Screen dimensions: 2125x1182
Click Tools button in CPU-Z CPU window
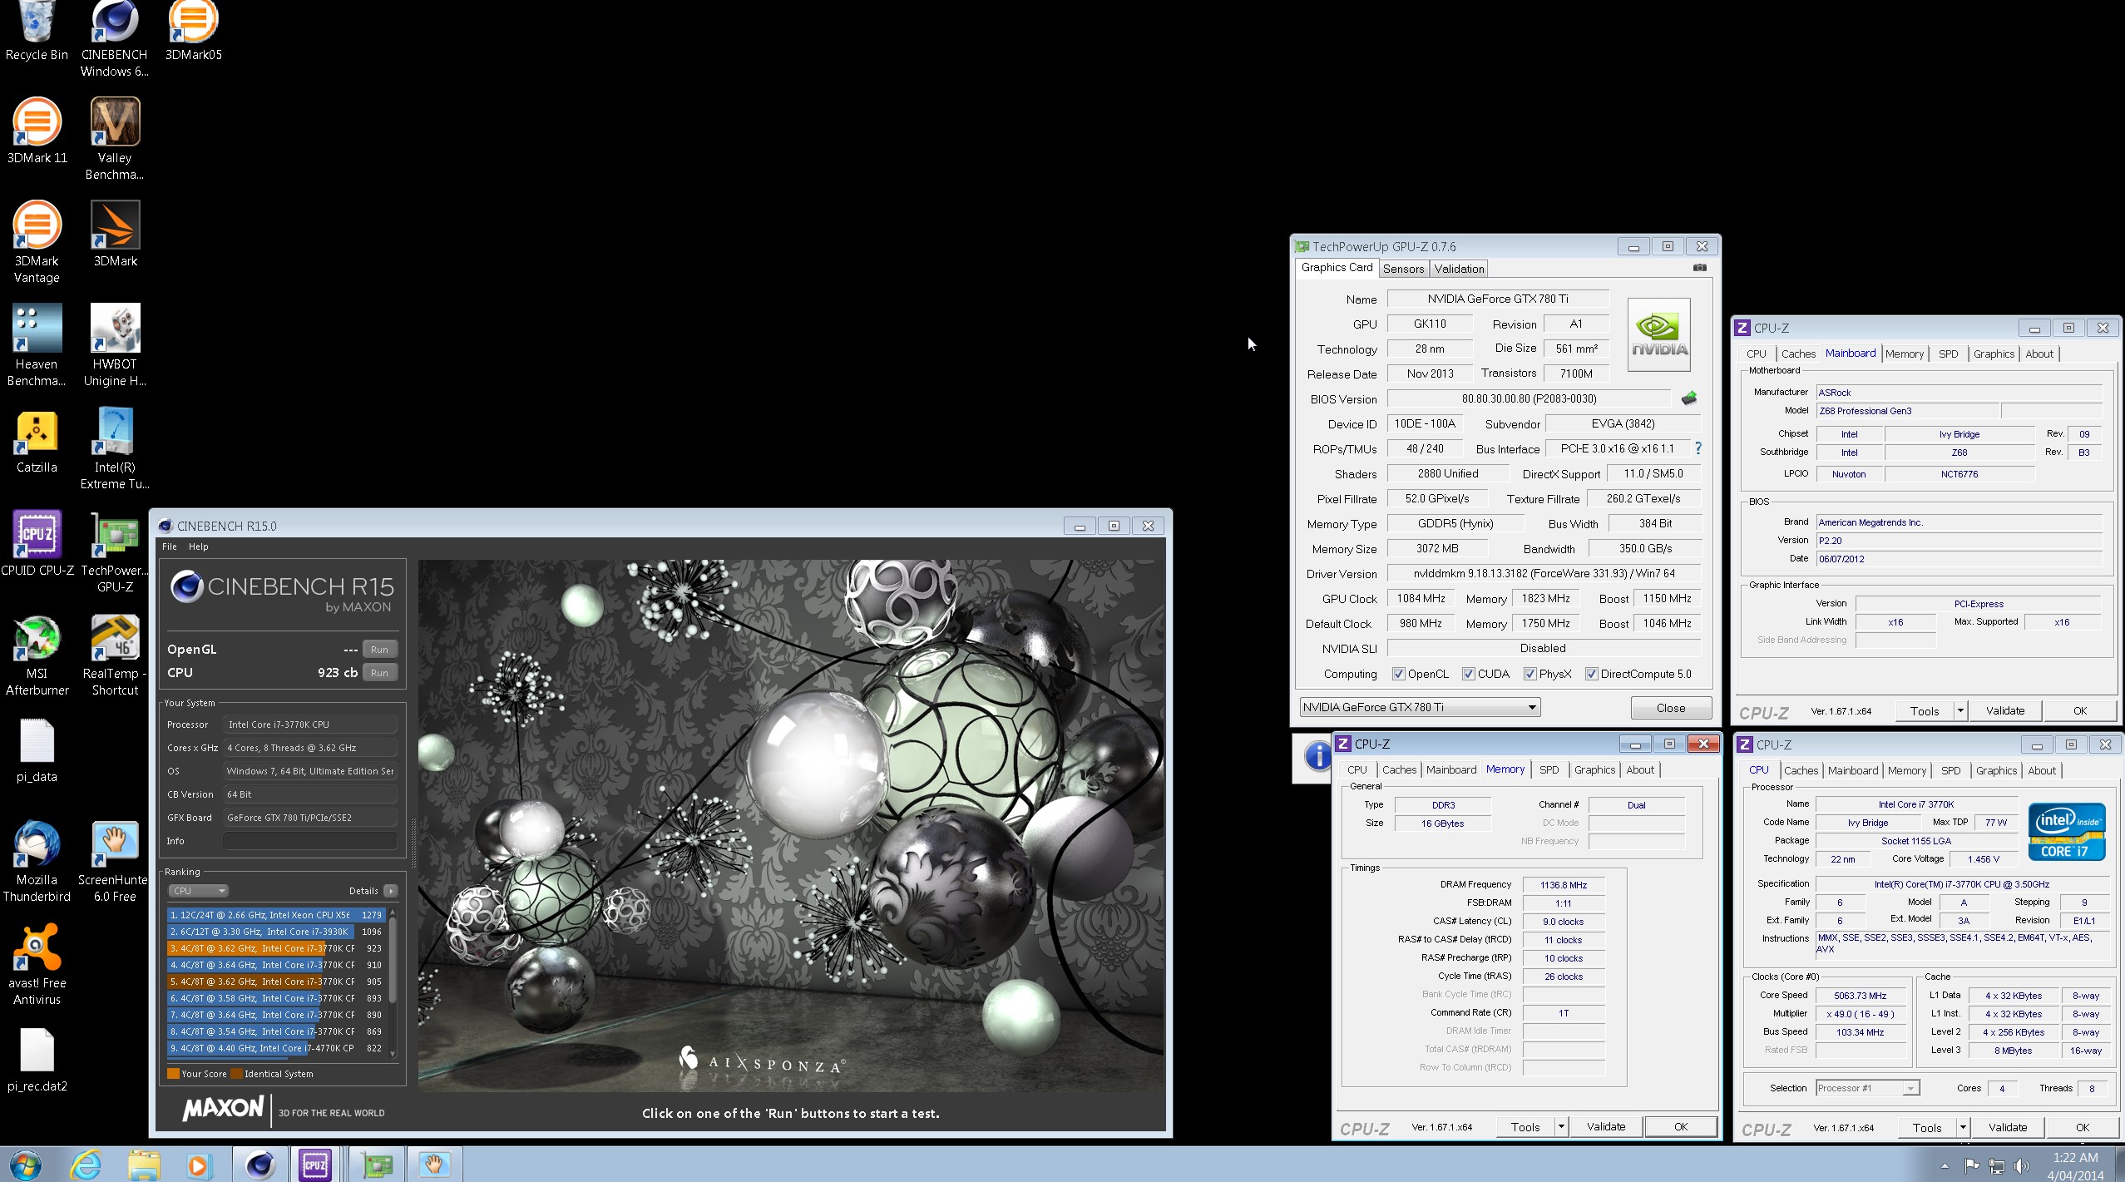pyautogui.click(x=1927, y=1128)
